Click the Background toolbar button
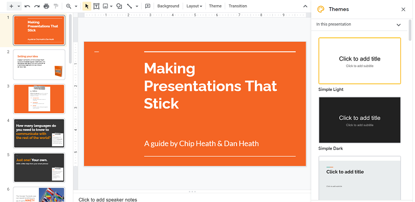The height and width of the screenshot is (202, 415). point(168,6)
